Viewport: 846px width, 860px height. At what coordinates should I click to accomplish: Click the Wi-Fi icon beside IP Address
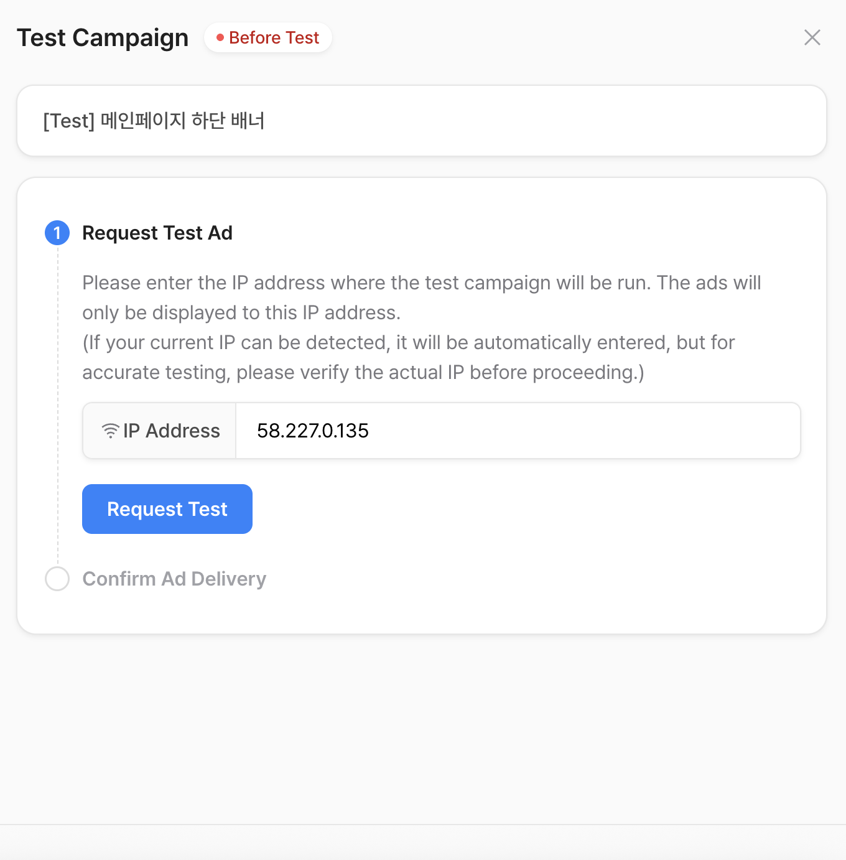pos(110,431)
